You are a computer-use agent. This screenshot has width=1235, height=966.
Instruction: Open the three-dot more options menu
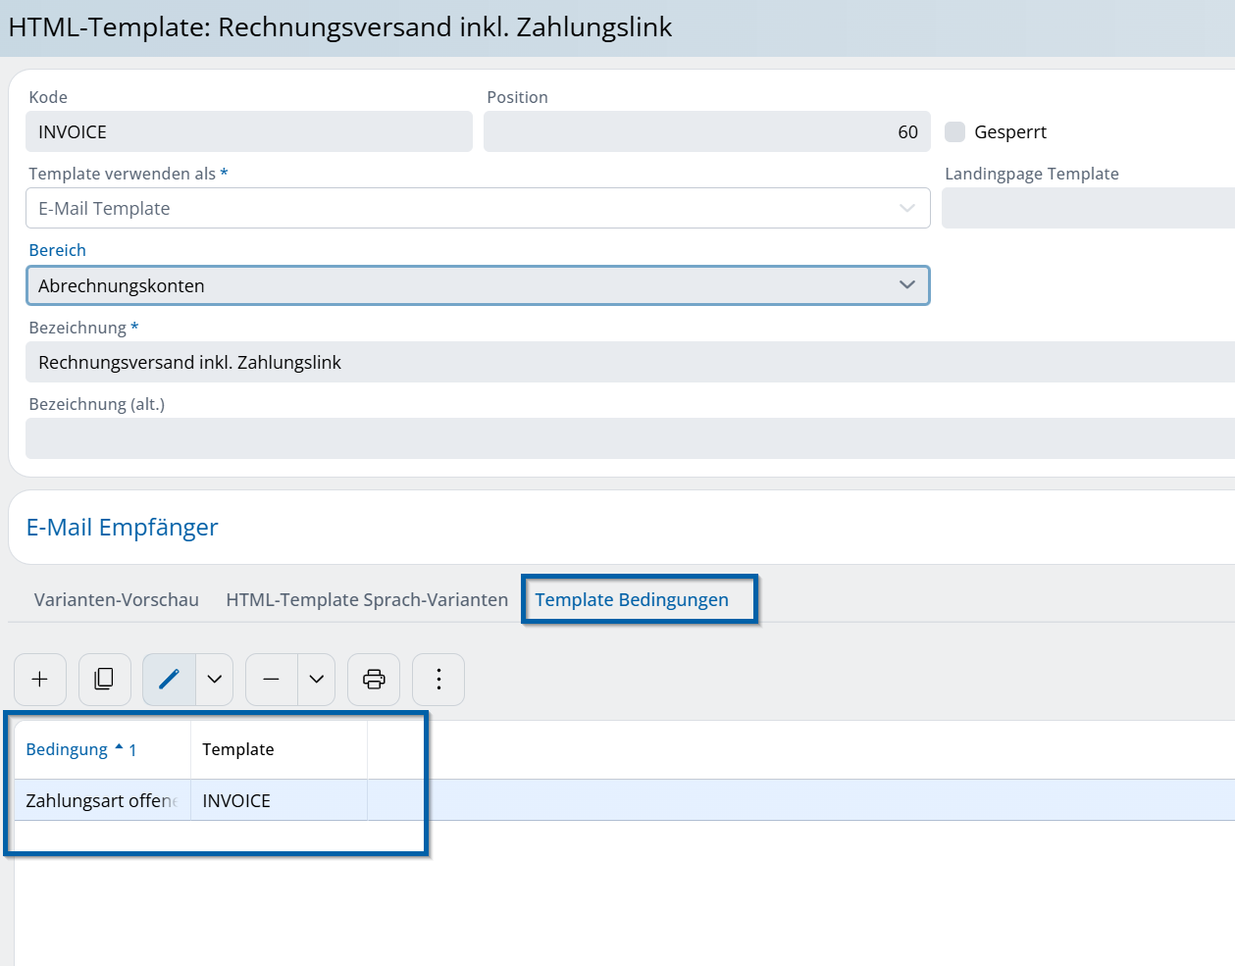(x=438, y=680)
